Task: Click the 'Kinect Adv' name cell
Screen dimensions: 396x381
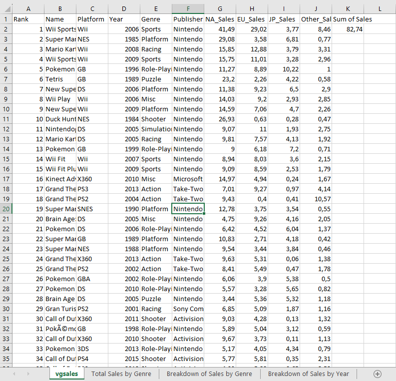Action: pos(60,179)
